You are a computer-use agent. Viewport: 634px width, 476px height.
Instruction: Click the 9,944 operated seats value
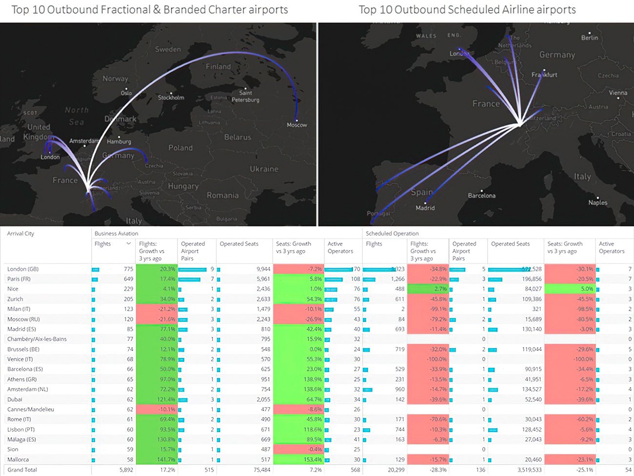click(x=263, y=269)
